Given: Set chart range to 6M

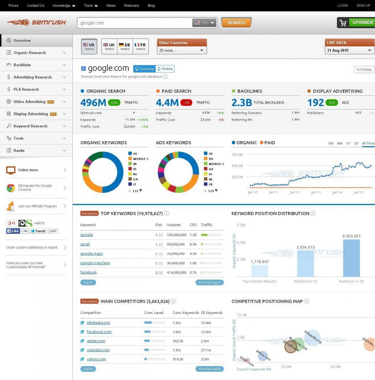Looking at the screenshot, I should [x=340, y=144].
